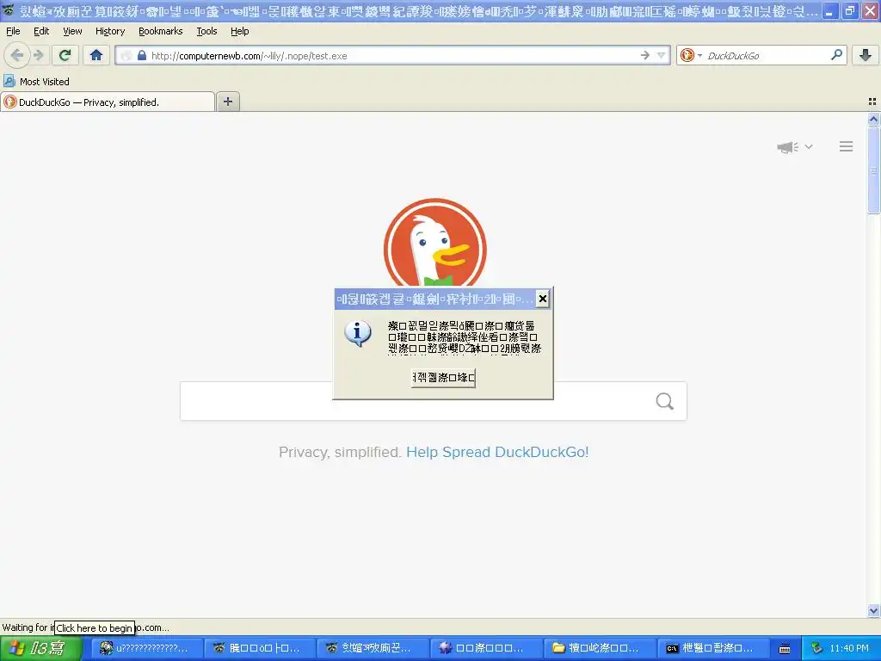Viewport: 881px width, 661px height.
Task: Open the folder window in the taskbar
Action: (x=599, y=648)
